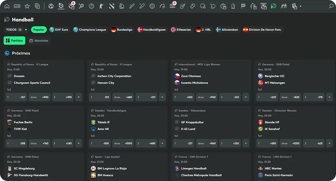336x181 pixels.
Task: Select the soccer ball sport icon
Action: coord(51,6)
